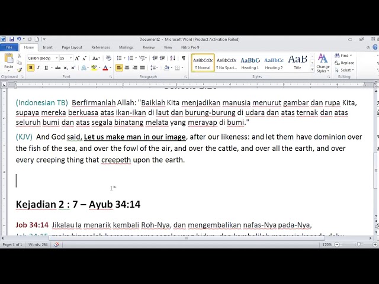
Task: Click the zoom slider handle
Action: 359,244
